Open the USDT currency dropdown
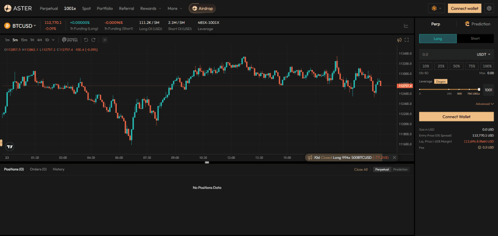 coord(483,54)
